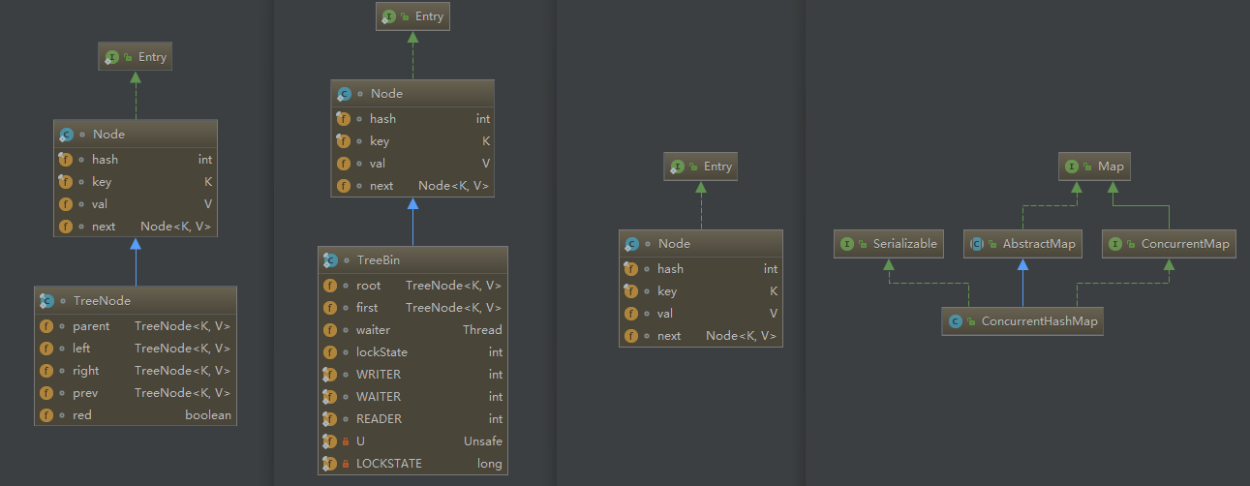Select the field icon beside waiter

pyautogui.click(x=330, y=330)
